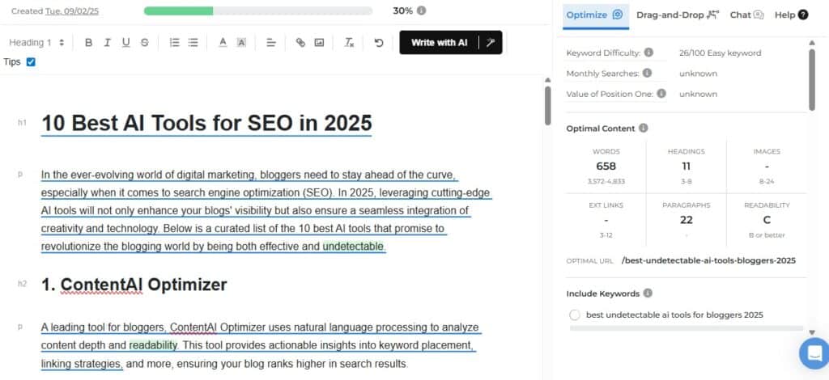Switch to the Optimize tab
This screenshot has width=829, height=380.
[x=595, y=15]
